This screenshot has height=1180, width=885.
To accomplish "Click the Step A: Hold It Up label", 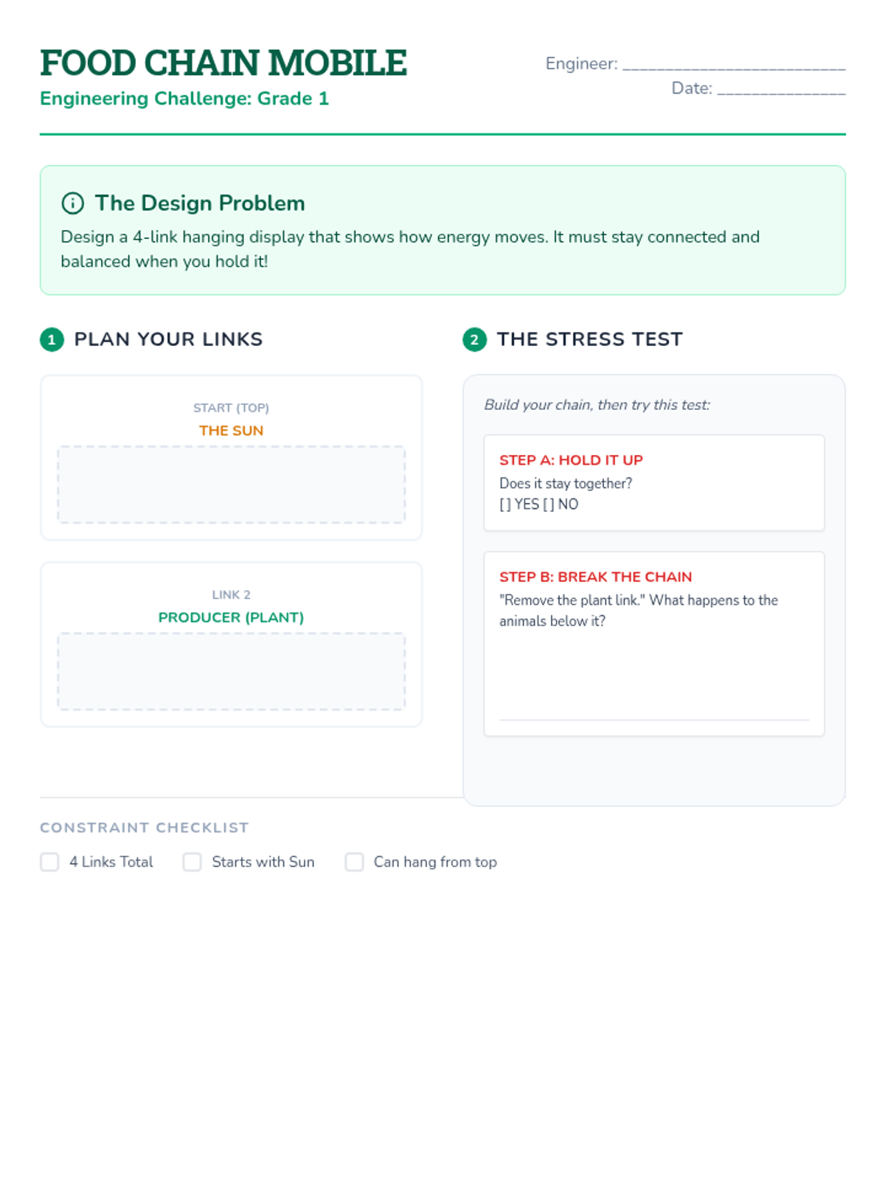I will pos(572,460).
